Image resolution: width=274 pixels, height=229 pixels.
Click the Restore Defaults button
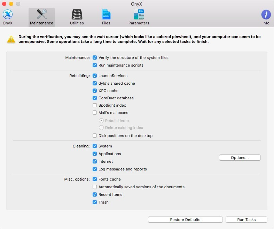click(x=185, y=220)
